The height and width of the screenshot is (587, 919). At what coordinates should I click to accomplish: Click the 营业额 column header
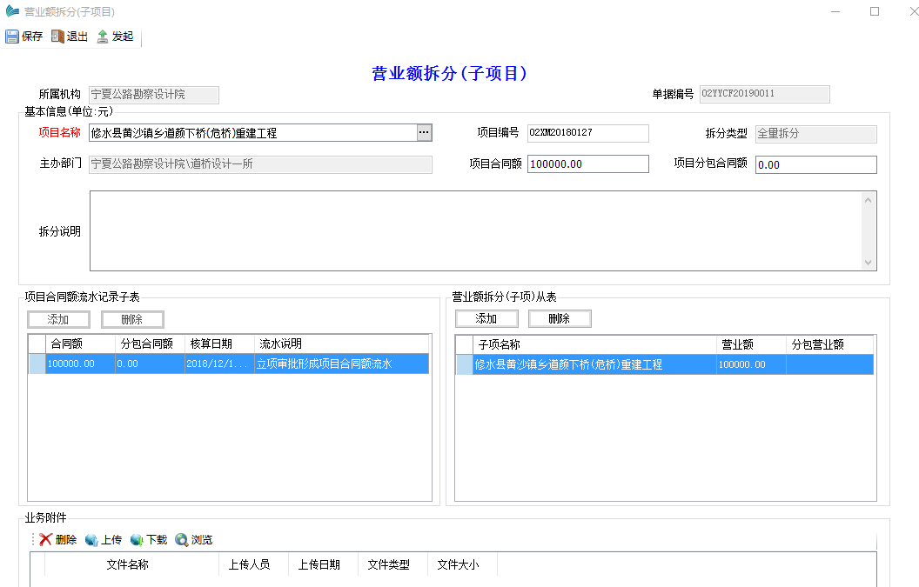(751, 344)
